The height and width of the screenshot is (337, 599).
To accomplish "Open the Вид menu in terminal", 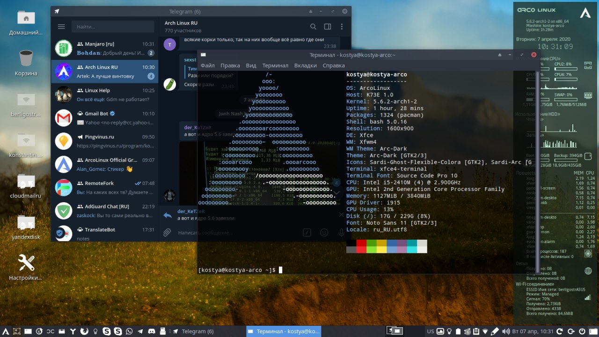I will pos(251,66).
